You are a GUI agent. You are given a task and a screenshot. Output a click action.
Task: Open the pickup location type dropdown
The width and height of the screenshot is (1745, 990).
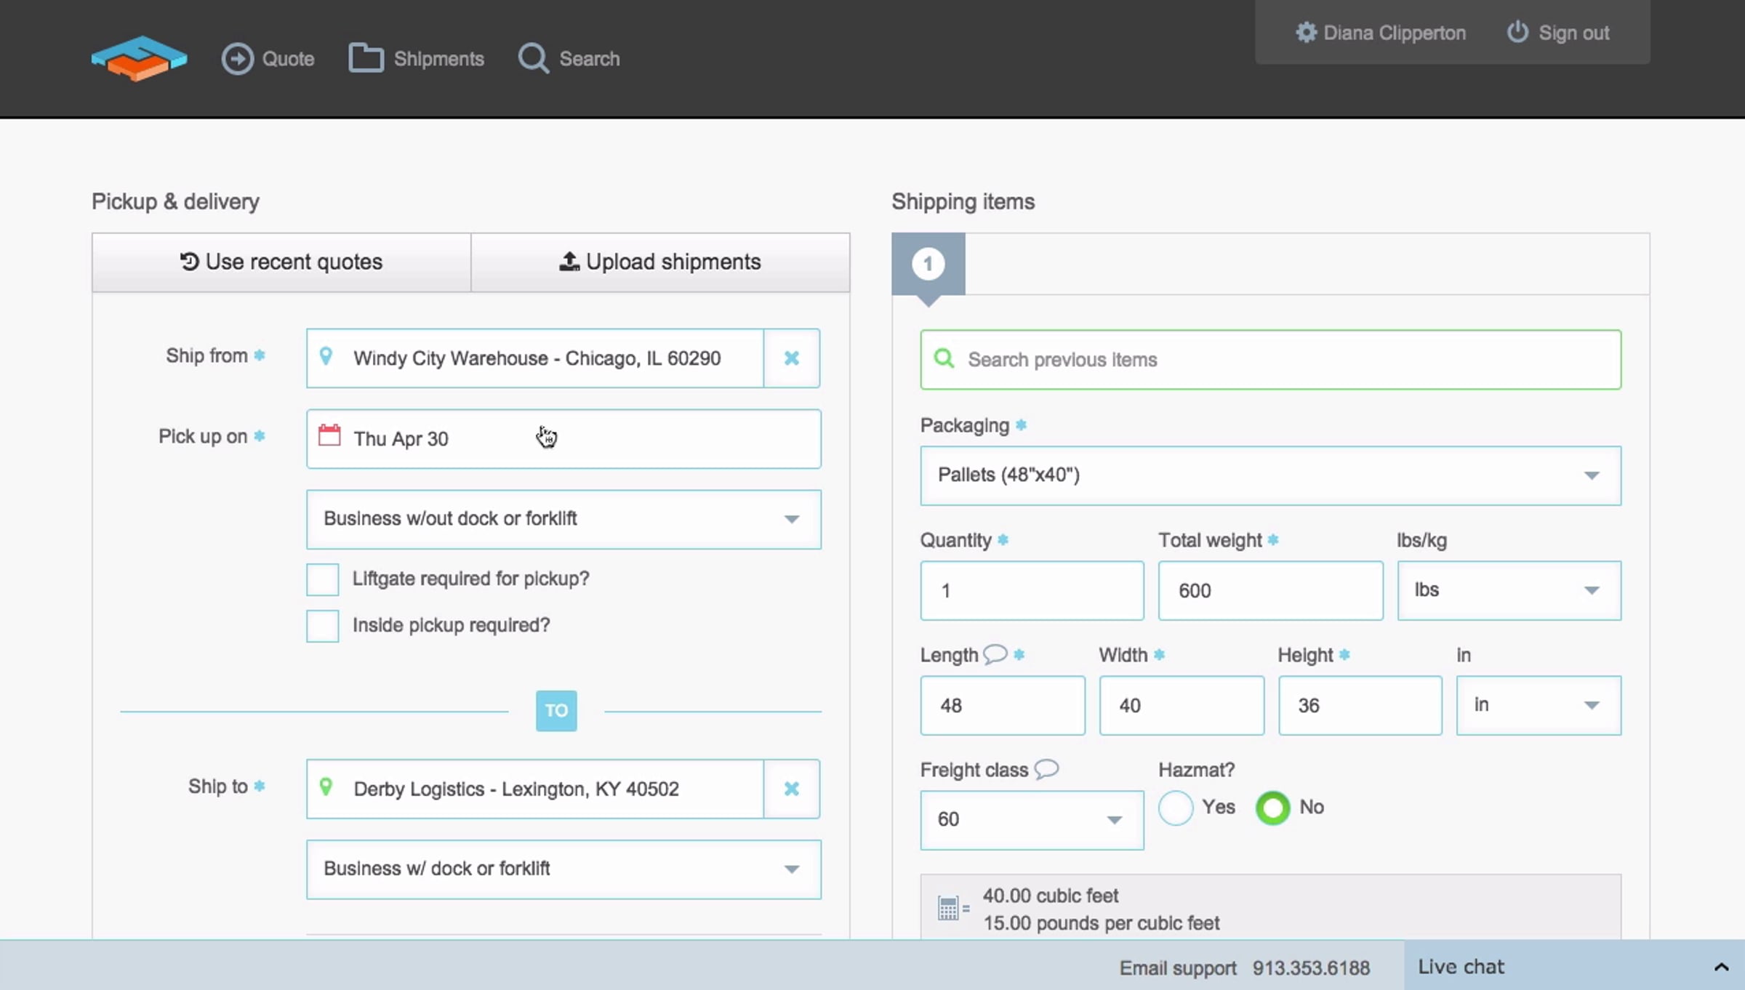point(563,519)
